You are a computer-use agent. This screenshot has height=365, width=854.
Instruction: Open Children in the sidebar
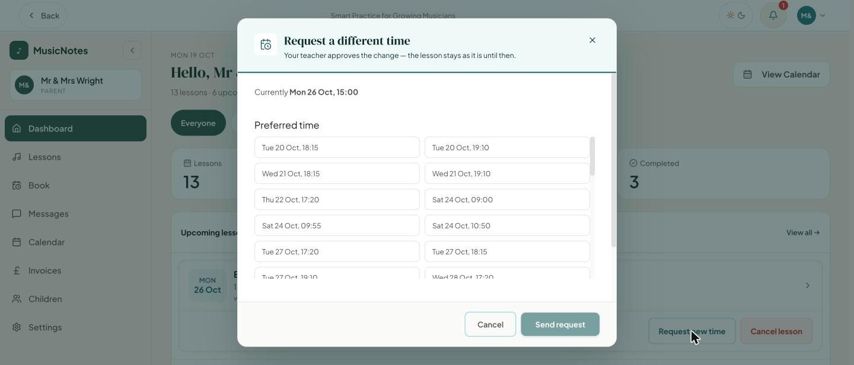(75, 299)
